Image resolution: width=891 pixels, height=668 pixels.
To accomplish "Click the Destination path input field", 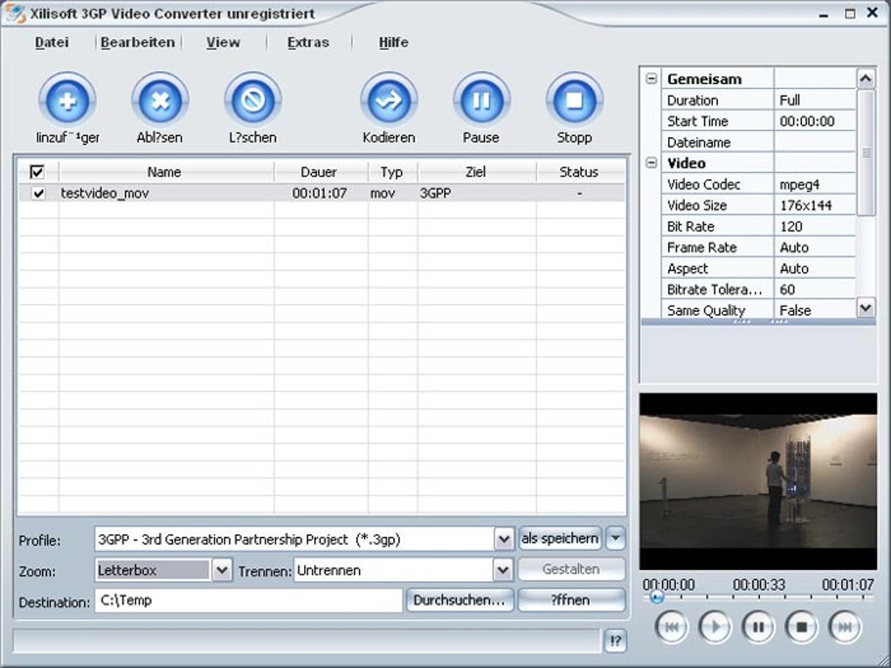I will (x=248, y=601).
